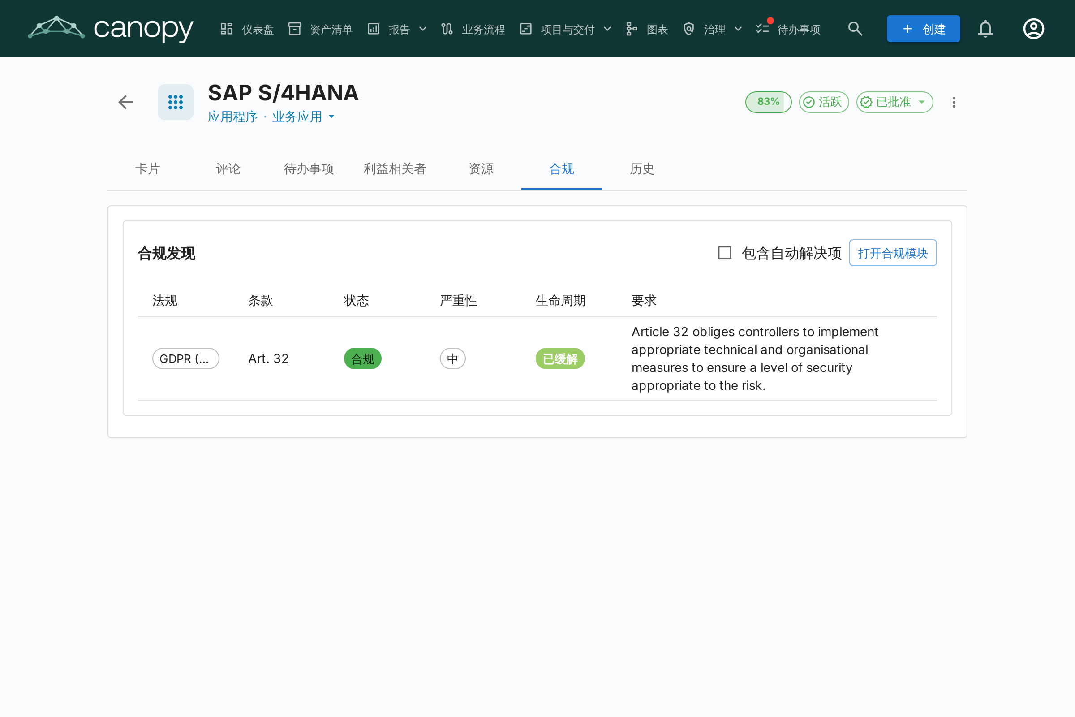Click the 已缓解 lifecycle chip
This screenshot has height=717, width=1075.
tap(560, 358)
